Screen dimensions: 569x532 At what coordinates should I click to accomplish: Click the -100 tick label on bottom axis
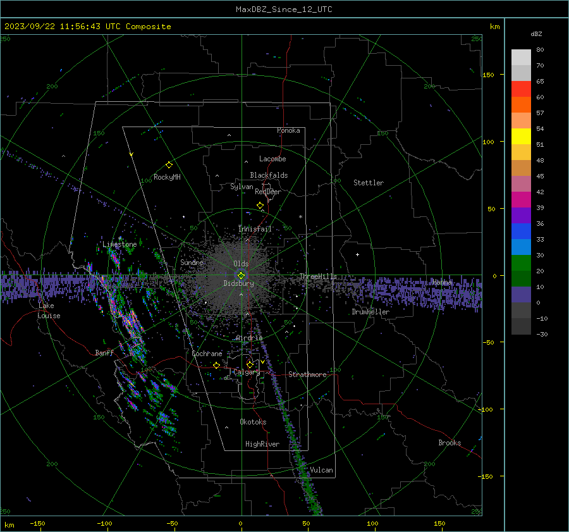104,523
